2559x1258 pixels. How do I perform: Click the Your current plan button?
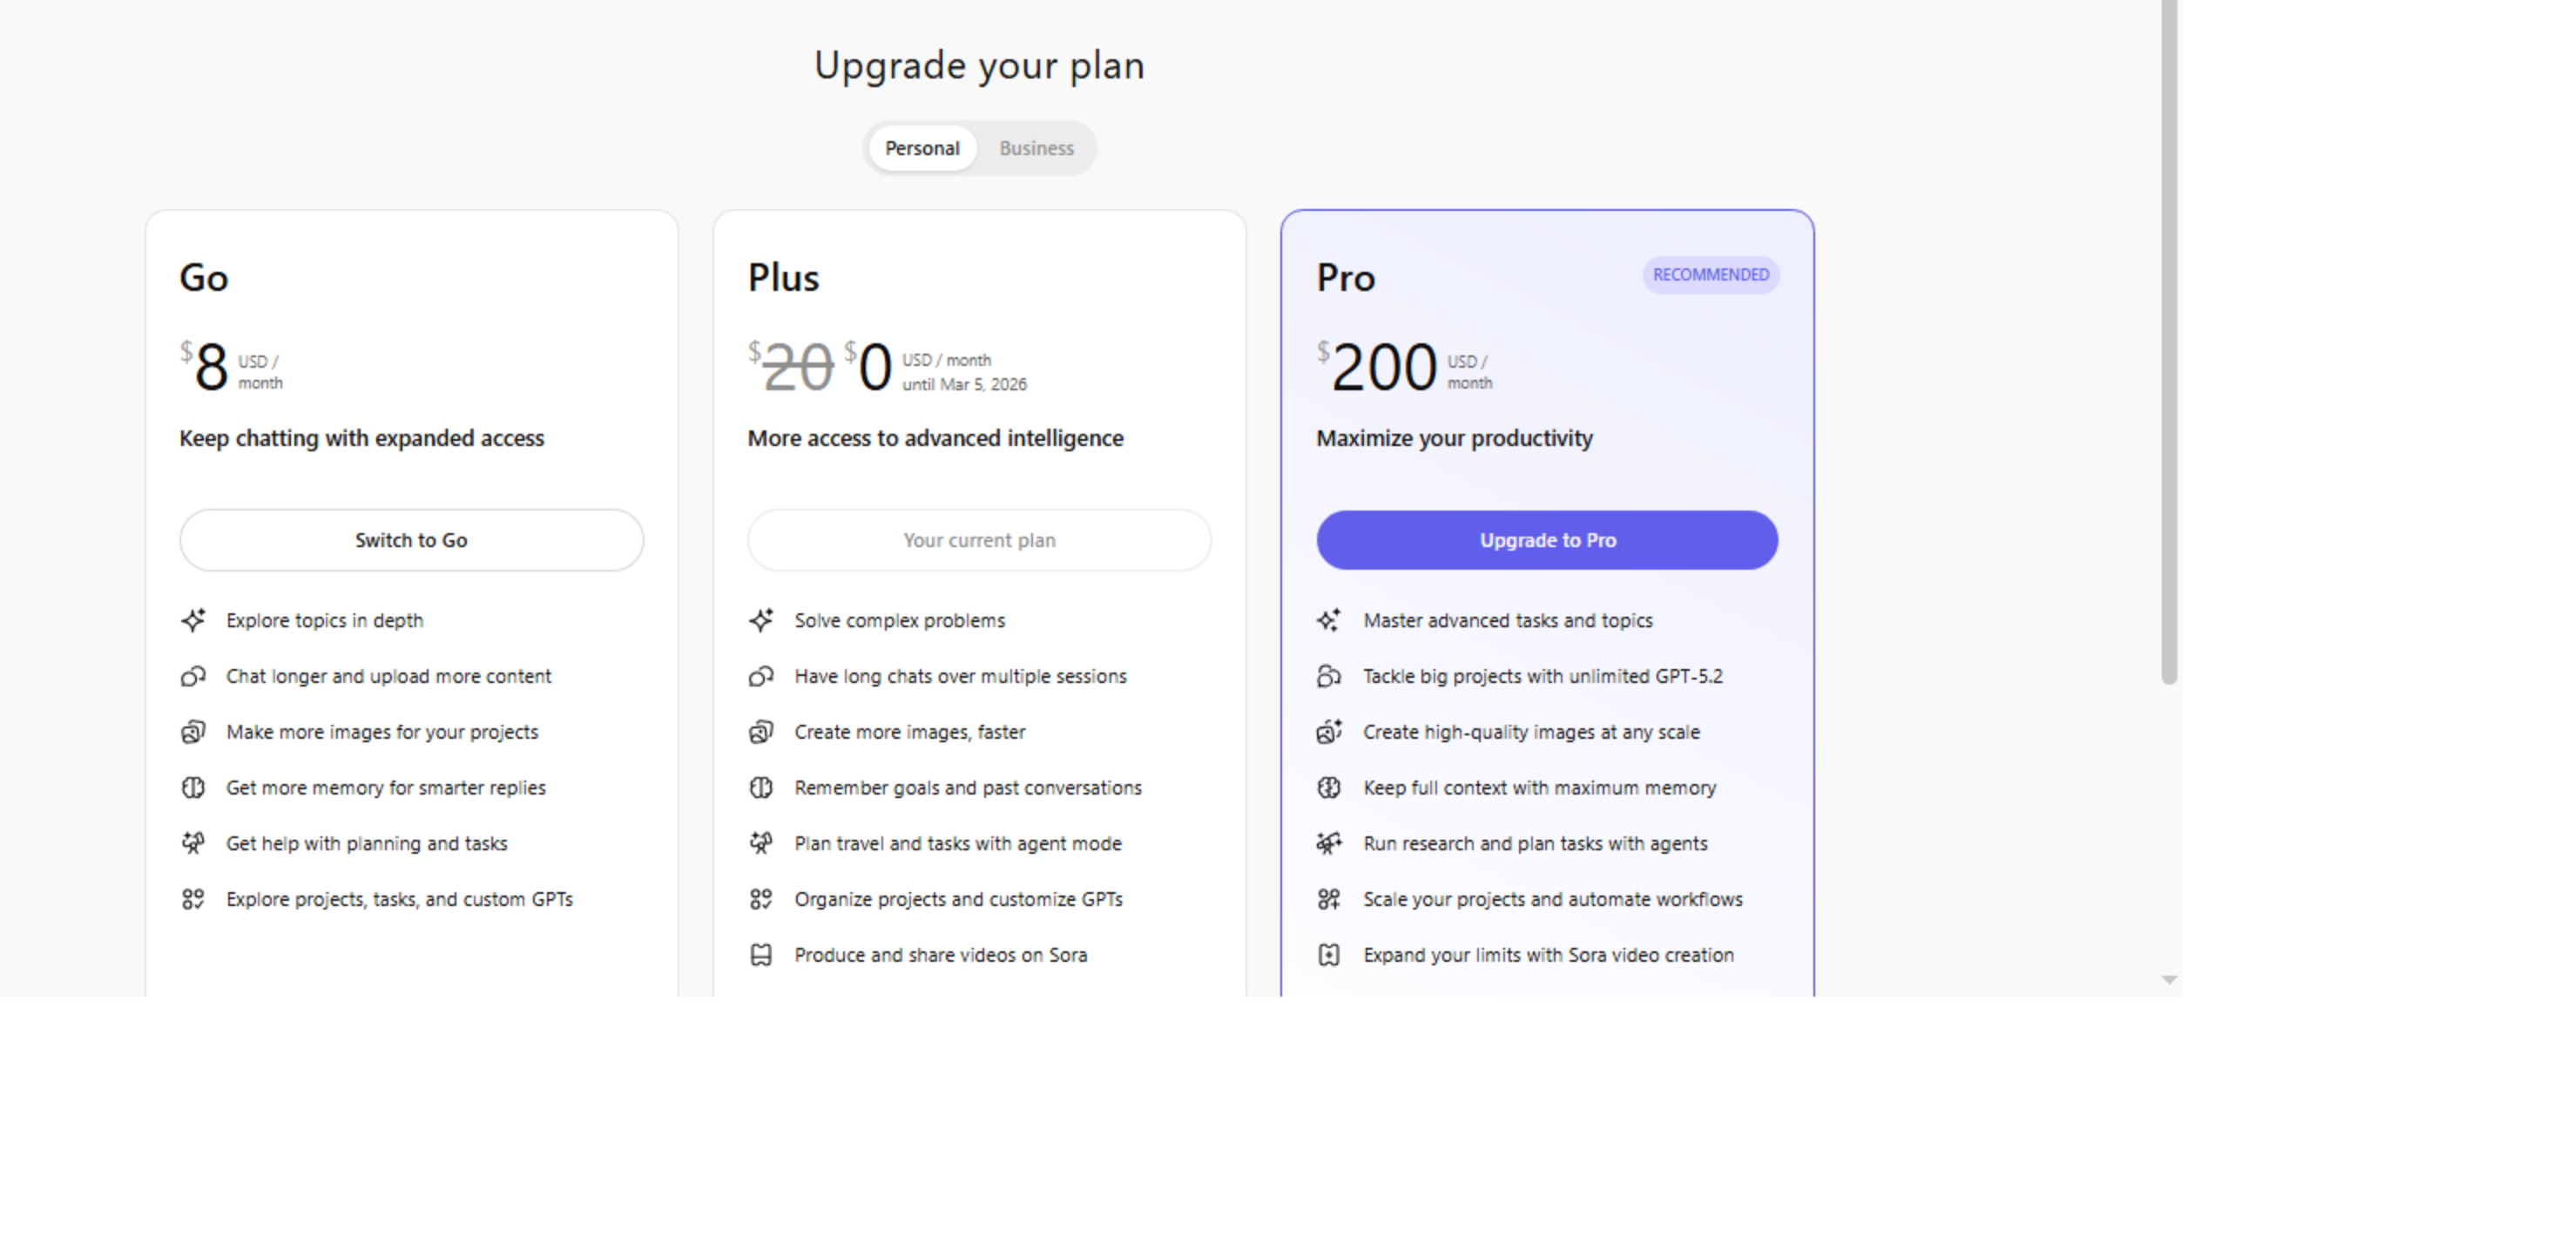pyautogui.click(x=978, y=539)
